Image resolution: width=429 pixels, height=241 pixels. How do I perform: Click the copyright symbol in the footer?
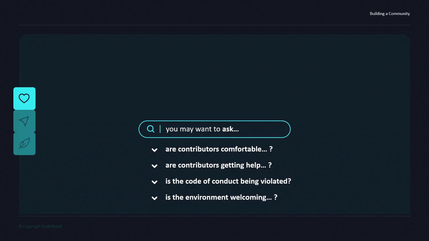pyautogui.click(x=20, y=226)
